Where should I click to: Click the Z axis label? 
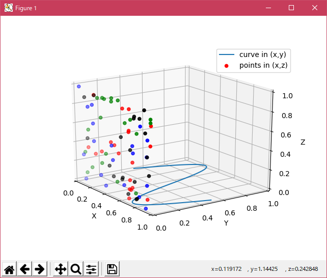click(303, 142)
